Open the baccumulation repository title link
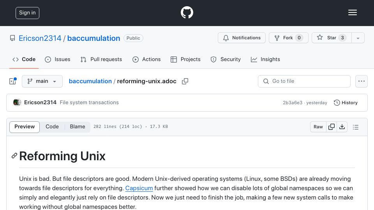The width and height of the screenshot is (374, 210). (x=93, y=38)
